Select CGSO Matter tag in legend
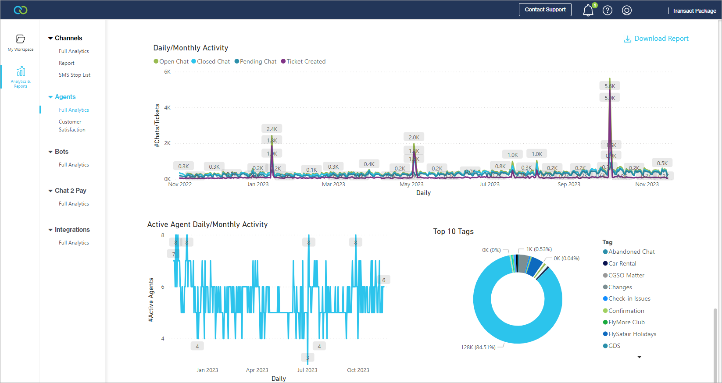The height and width of the screenshot is (383, 722). point(624,275)
